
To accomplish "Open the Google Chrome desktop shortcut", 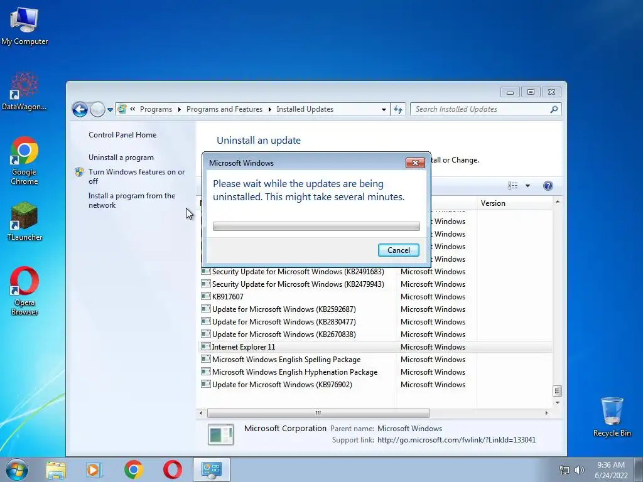I will click(x=24, y=161).
